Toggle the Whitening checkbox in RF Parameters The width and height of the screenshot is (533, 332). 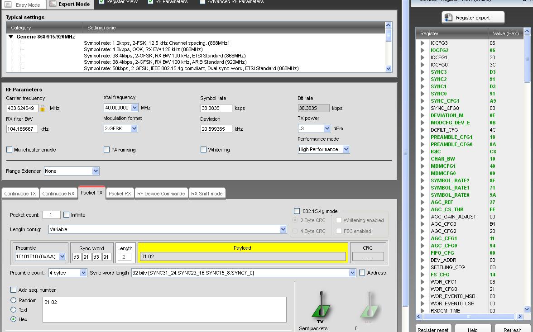click(x=204, y=150)
